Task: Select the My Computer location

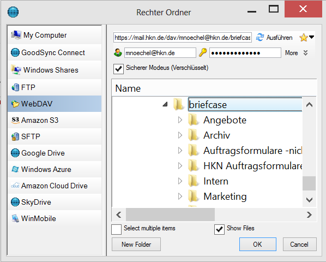Action: [x=55, y=35]
